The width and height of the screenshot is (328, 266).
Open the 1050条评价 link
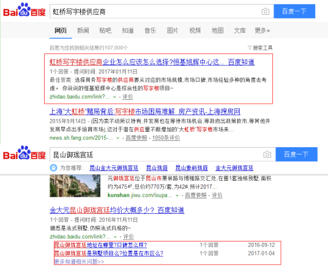click(166, 138)
